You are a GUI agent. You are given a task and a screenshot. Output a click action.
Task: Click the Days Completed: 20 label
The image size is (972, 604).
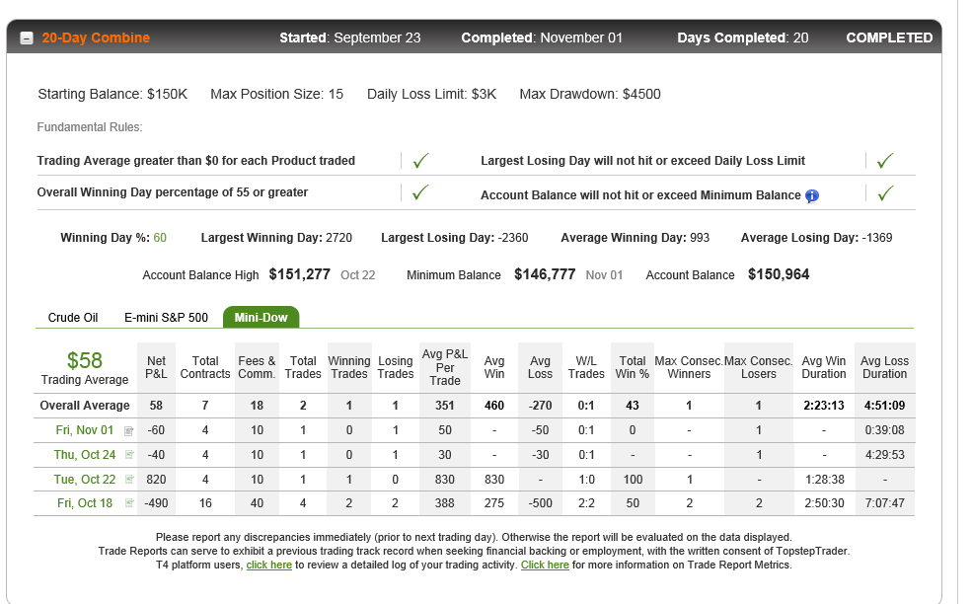tap(743, 38)
